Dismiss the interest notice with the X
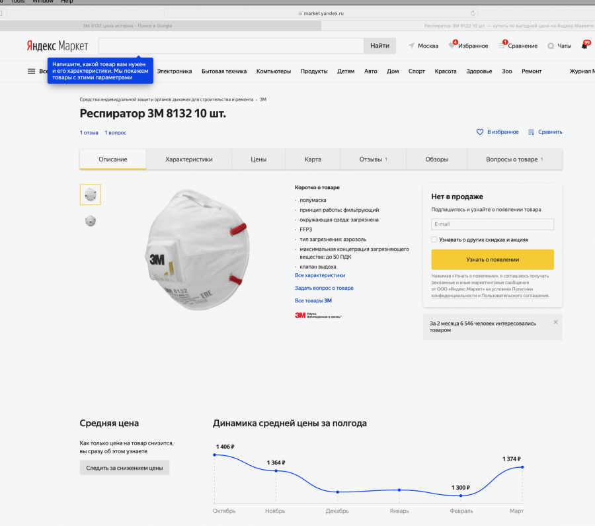595x526 pixels. (x=555, y=322)
